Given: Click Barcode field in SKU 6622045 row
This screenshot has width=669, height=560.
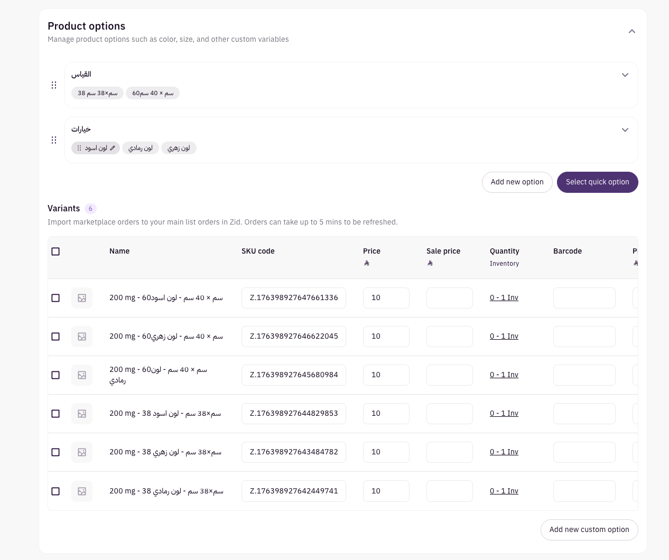Looking at the screenshot, I should point(584,337).
